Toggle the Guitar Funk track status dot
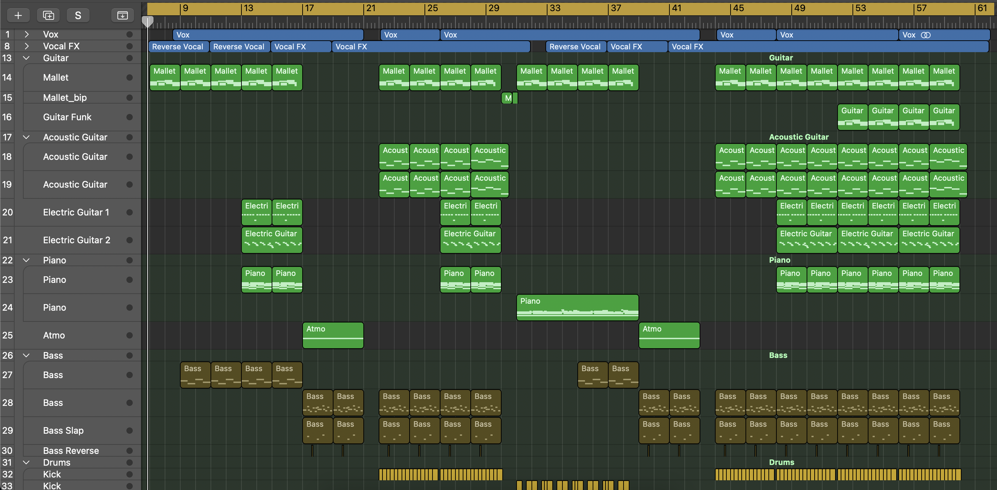This screenshot has width=997, height=490. [x=129, y=117]
